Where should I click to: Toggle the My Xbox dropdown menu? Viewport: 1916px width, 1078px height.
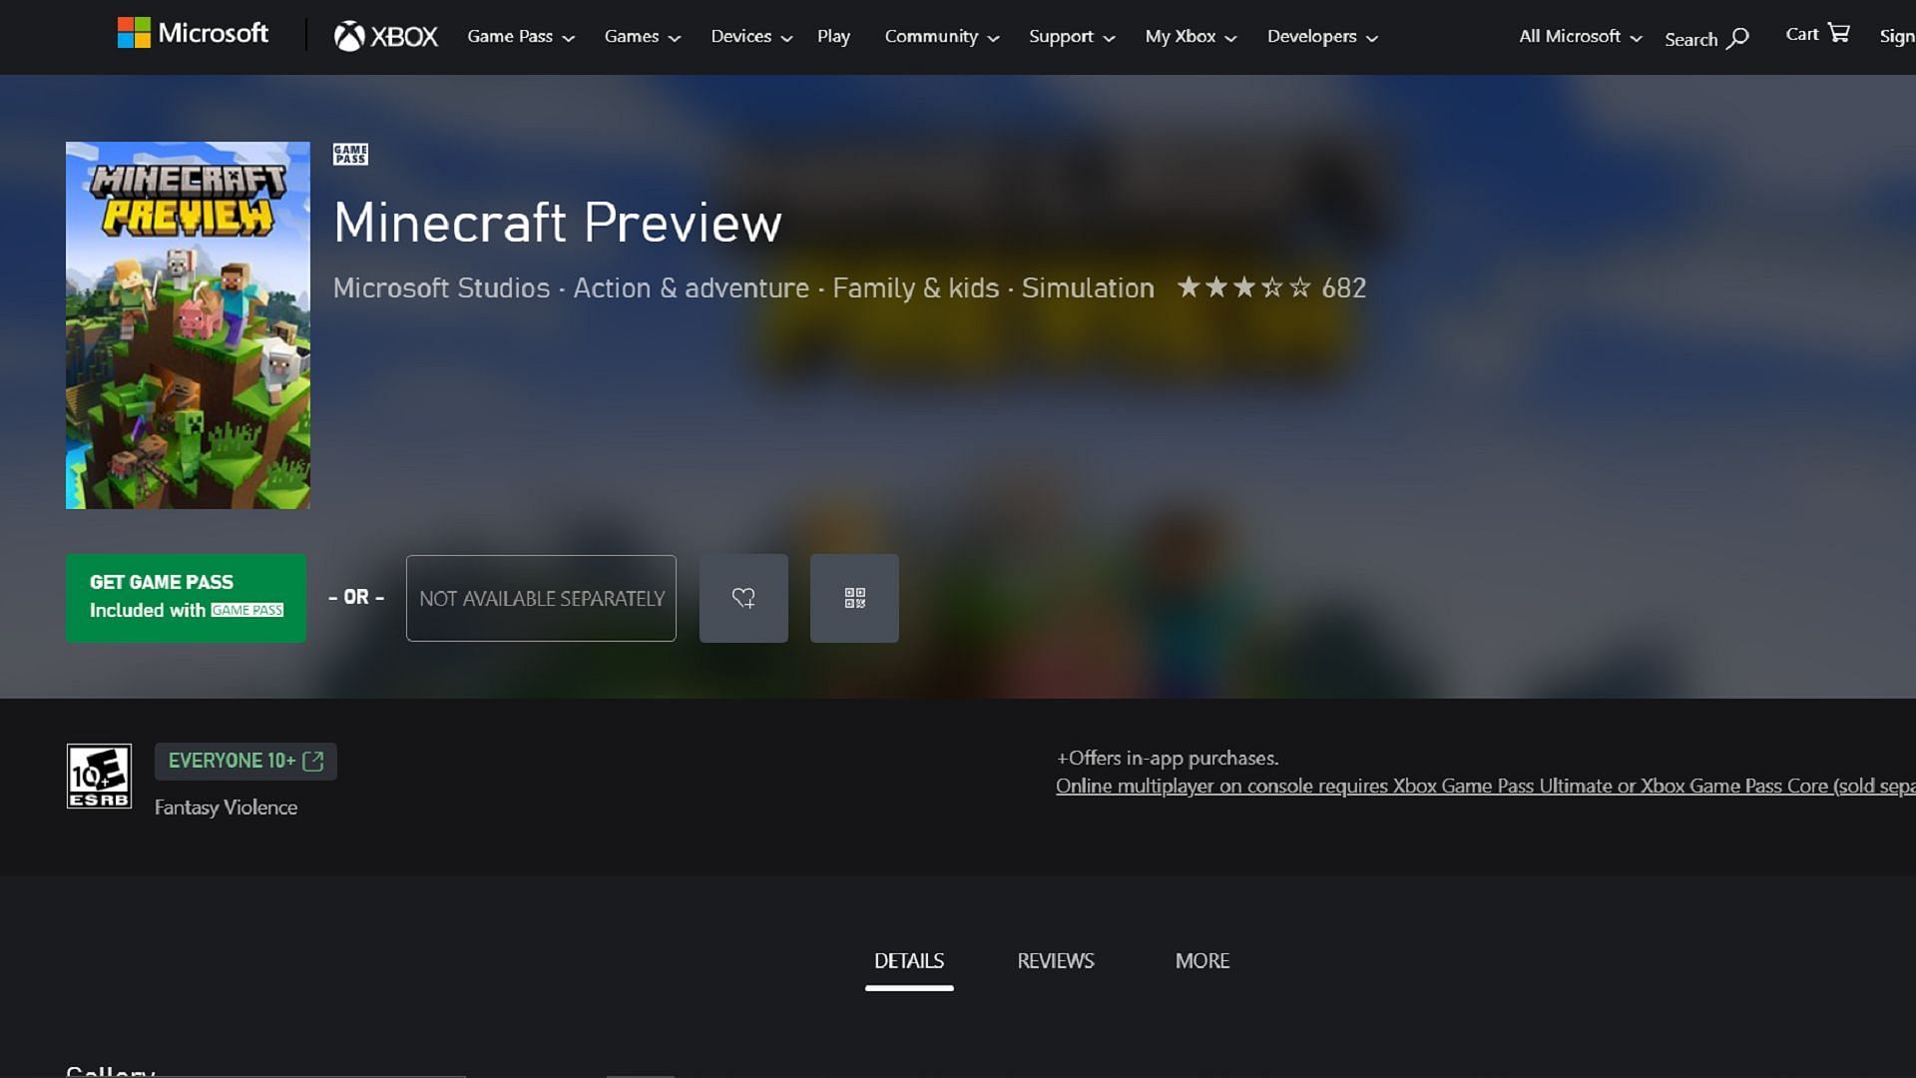[1190, 36]
